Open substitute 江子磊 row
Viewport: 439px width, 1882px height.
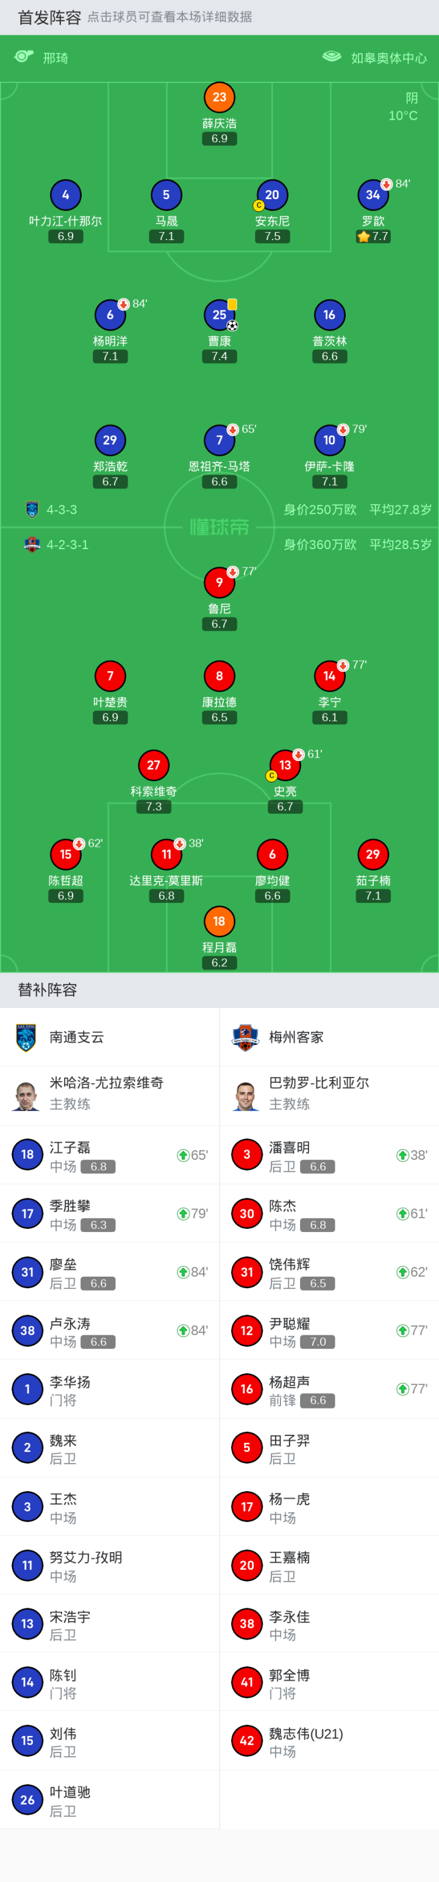point(109,1155)
